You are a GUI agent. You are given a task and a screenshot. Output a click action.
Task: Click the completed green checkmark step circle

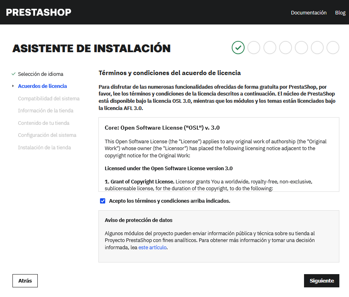point(238,48)
